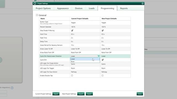Select the Enable Double-Tap row label
Viewport: 177px width, 99px height.
tap(46, 76)
